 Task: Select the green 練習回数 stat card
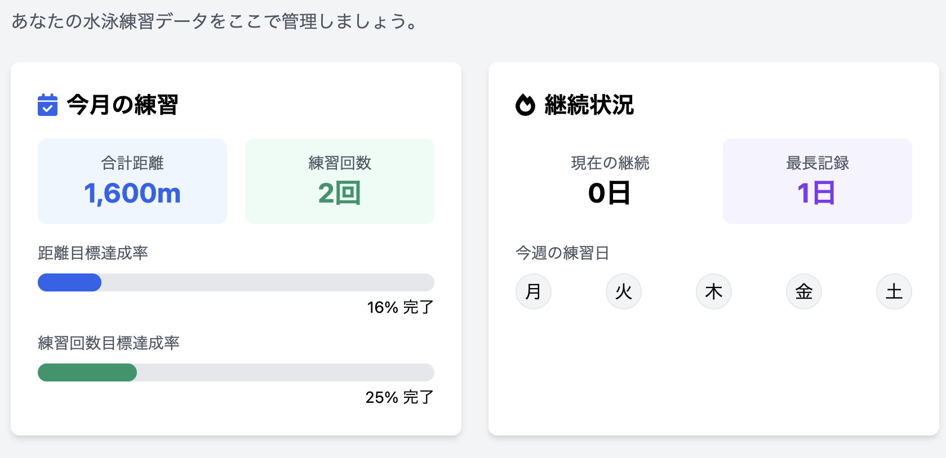(339, 181)
